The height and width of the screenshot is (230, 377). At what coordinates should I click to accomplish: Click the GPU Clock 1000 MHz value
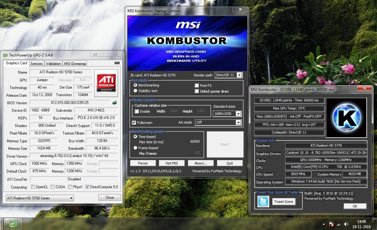tap(39, 164)
